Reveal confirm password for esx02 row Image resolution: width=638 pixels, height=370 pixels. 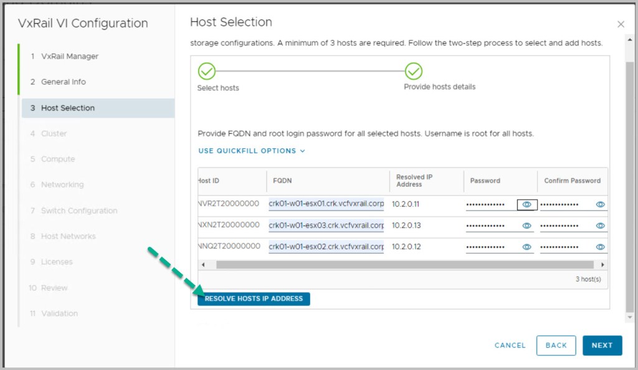600,247
